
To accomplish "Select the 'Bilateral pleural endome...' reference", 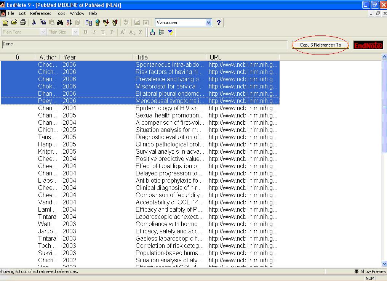I will coord(140,94).
